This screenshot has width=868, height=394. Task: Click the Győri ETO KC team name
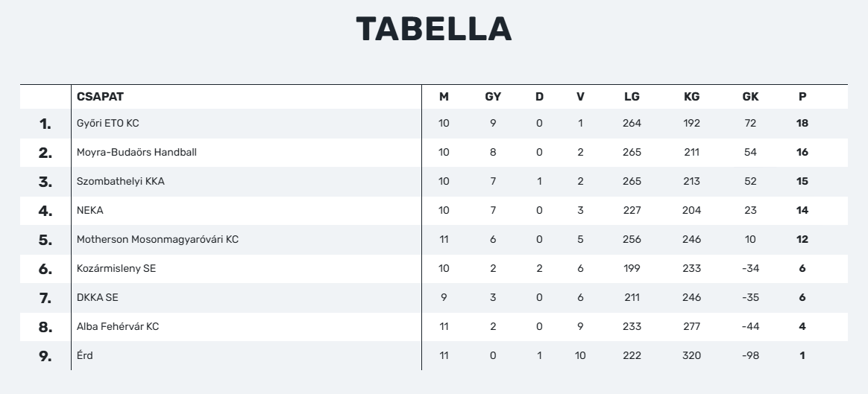coord(107,123)
